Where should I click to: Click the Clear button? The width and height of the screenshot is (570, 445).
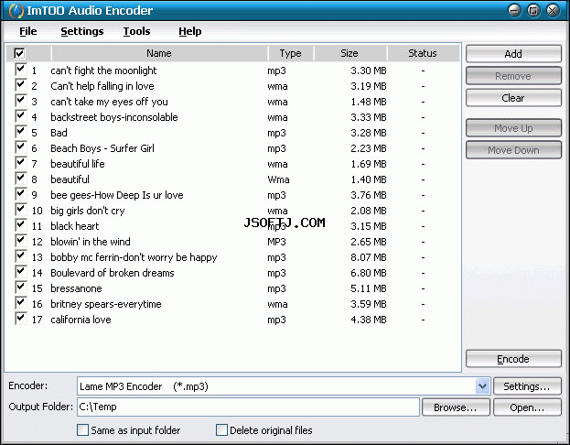tap(513, 98)
